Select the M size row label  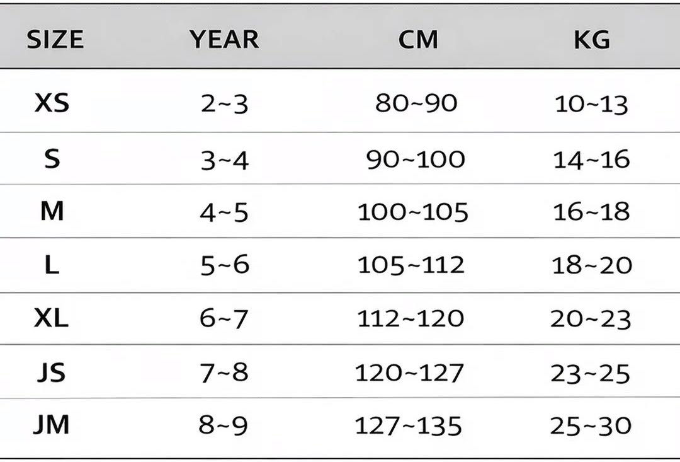coord(52,211)
